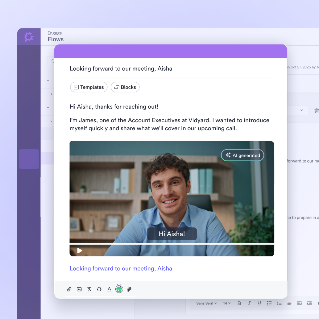Toggle italic formatting in background editor
This screenshot has height=319, width=319.
pos(249,303)
